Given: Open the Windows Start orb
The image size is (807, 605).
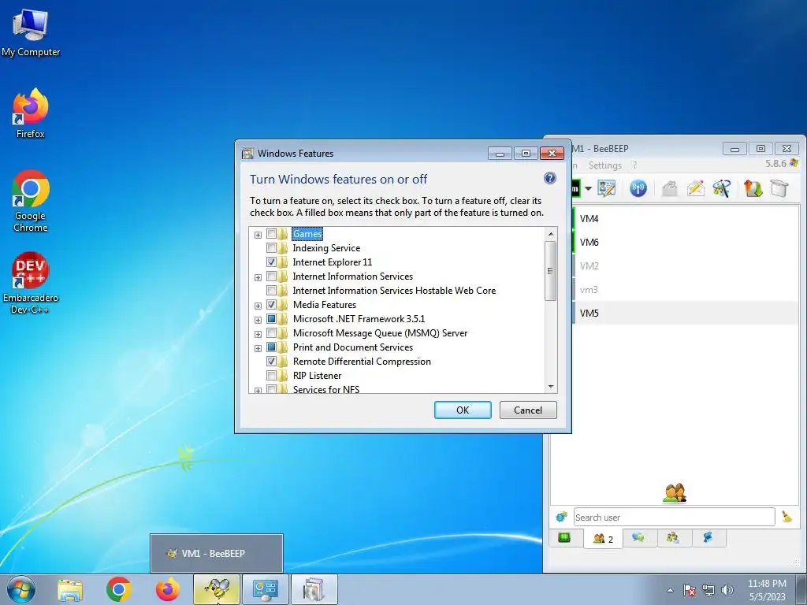Looking at the screenshot, I should [21, 589].
